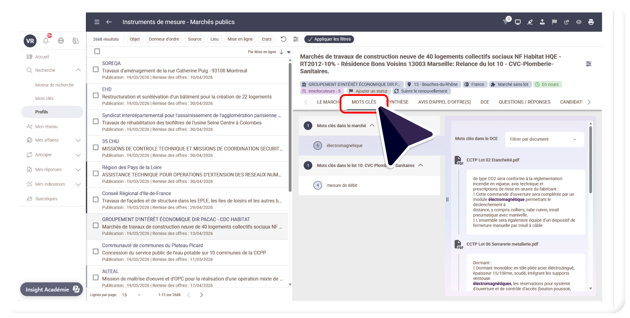Select the électromagnétique keyword row

click(344, 146)
